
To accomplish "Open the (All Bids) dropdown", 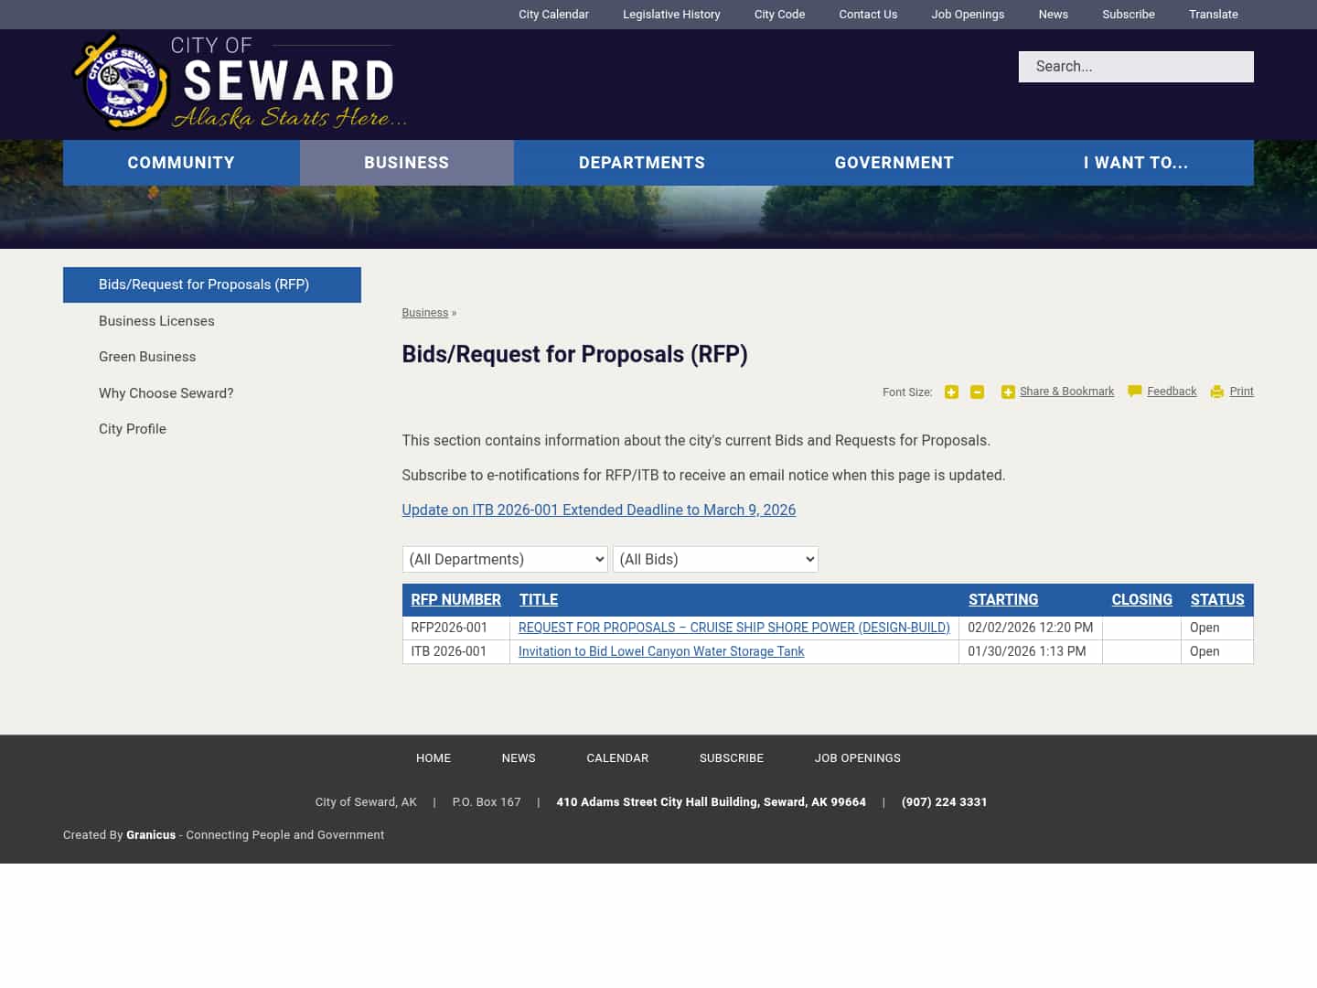I will (715, 559).
